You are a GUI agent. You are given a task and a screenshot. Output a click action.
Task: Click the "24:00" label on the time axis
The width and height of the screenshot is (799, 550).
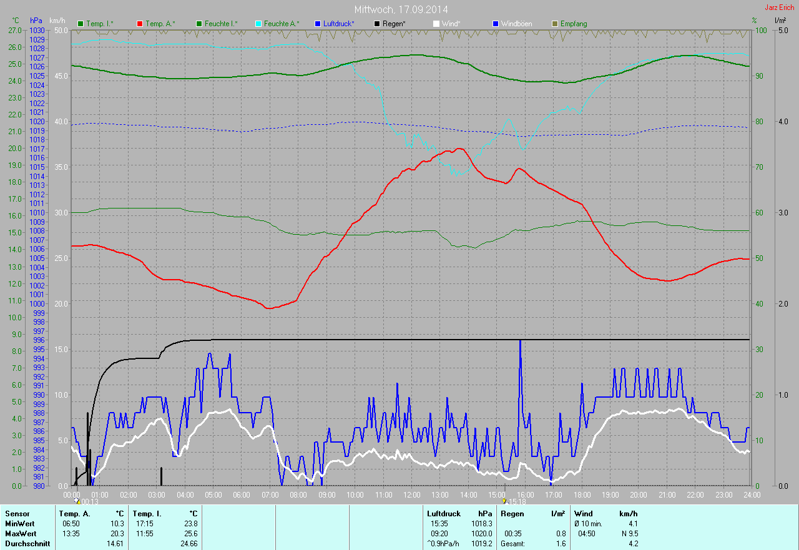pyautogui.click(x=752, y=495)
